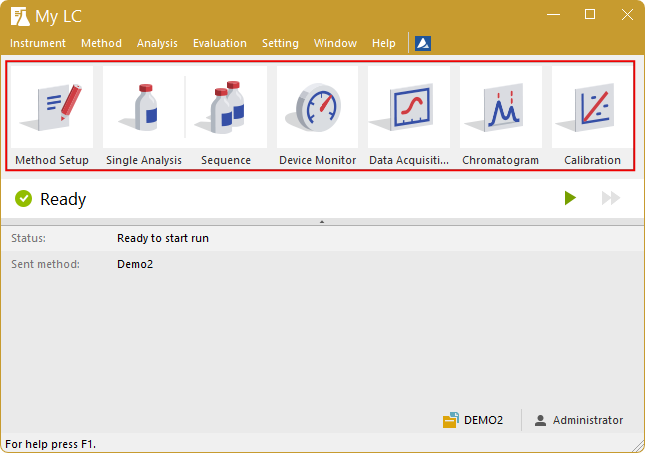This screenshot has height=453, width=645.
Task: Click 'For help press F1.' status bar
Action: click(51, 444)
